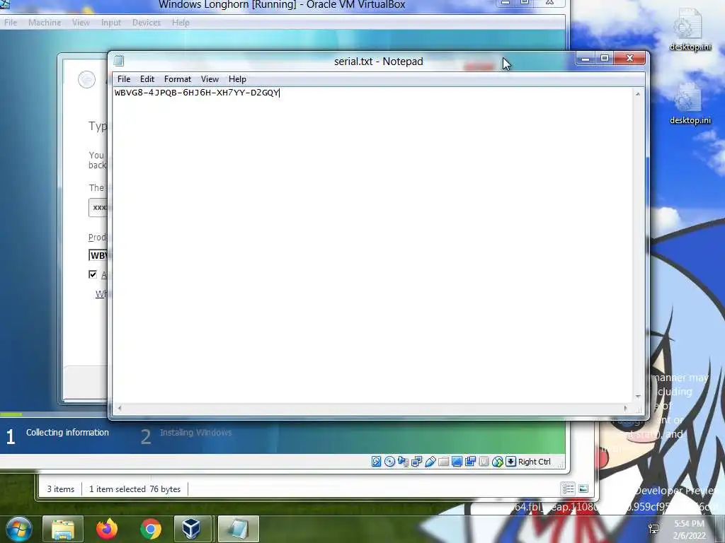Open VirtualBox Machine menu
The image size is (725, 543).
(x=45, y=22)
